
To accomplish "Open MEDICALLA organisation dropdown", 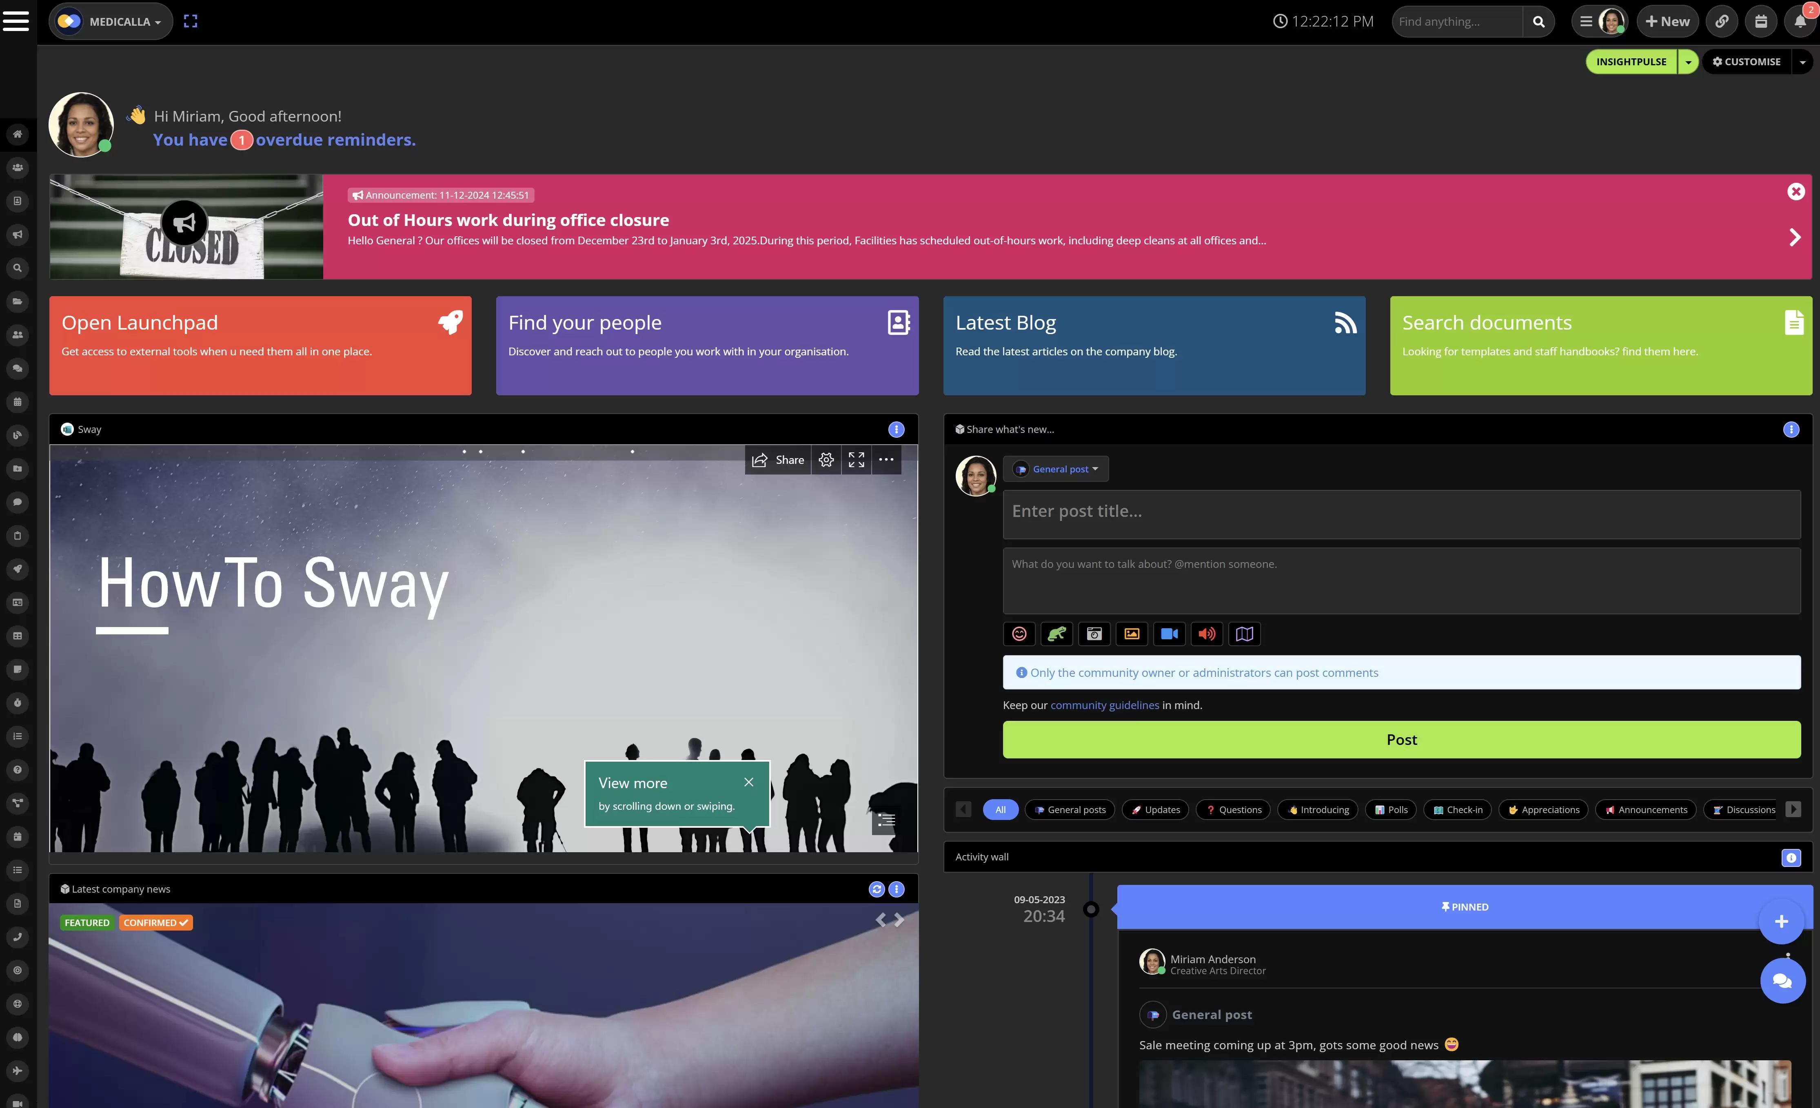I will point(111,22).
